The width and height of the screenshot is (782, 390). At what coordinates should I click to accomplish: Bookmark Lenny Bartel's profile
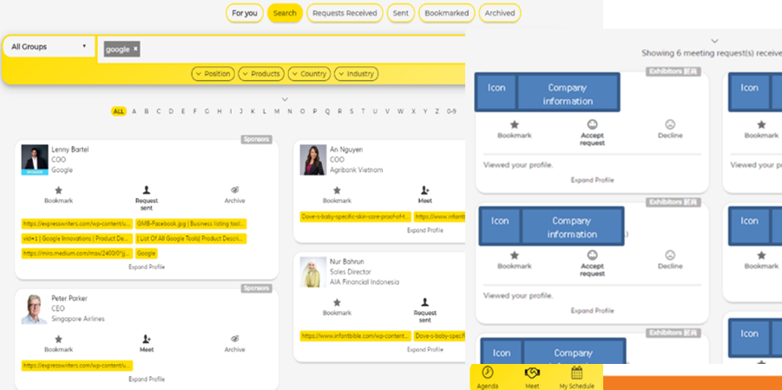pos(58,195)
